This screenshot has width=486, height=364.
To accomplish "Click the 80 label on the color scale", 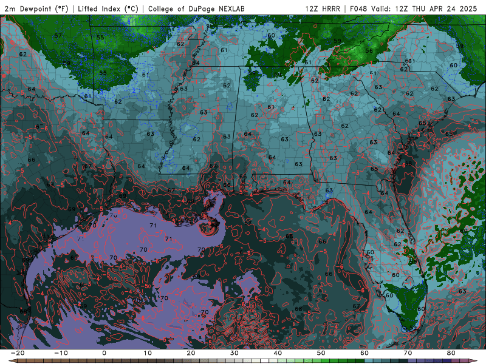I will click(x=451, y=353).
